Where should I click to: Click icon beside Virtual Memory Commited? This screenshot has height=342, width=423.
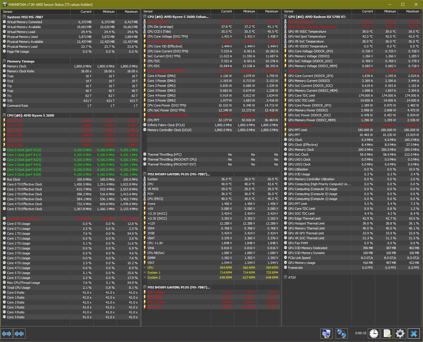(x=4, y=22)
